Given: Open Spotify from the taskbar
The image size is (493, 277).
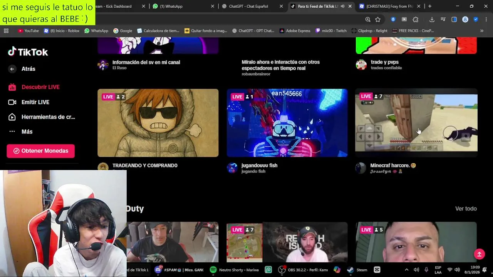Looking at the screenshot, I should [235, 270].
